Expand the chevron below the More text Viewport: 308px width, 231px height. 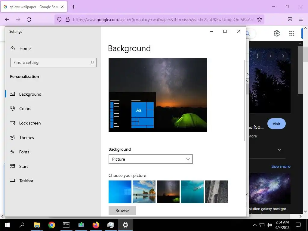click(x=279, y=149)
